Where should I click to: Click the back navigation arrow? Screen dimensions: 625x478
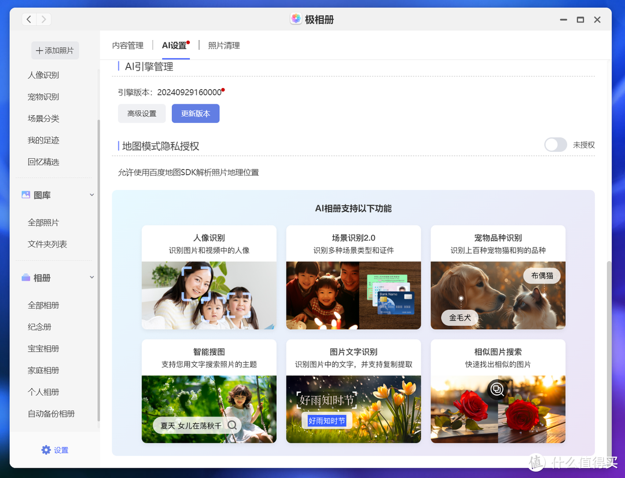30,20
